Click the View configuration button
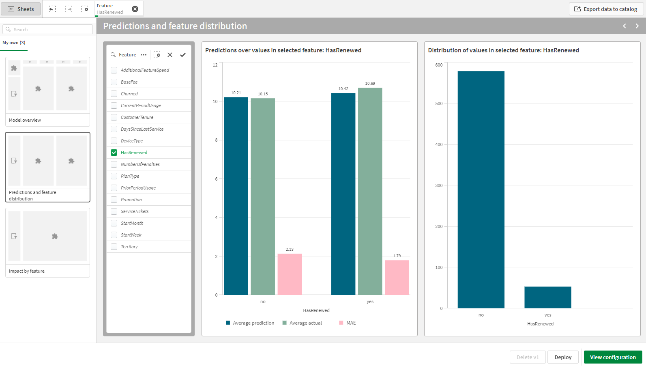Image resolution: width=646 pixels, height=368 pixels. tap(613, 357)
